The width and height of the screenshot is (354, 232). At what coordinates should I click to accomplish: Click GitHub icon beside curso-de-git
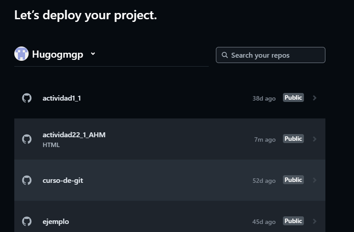coord(27,180)
